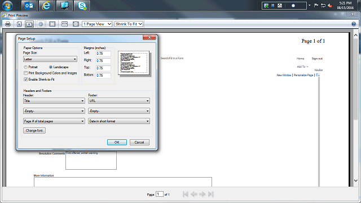Screen dimensions: 361x203
Task: Open the middle footer -Empty- dropdown
Action: point(119,111)
